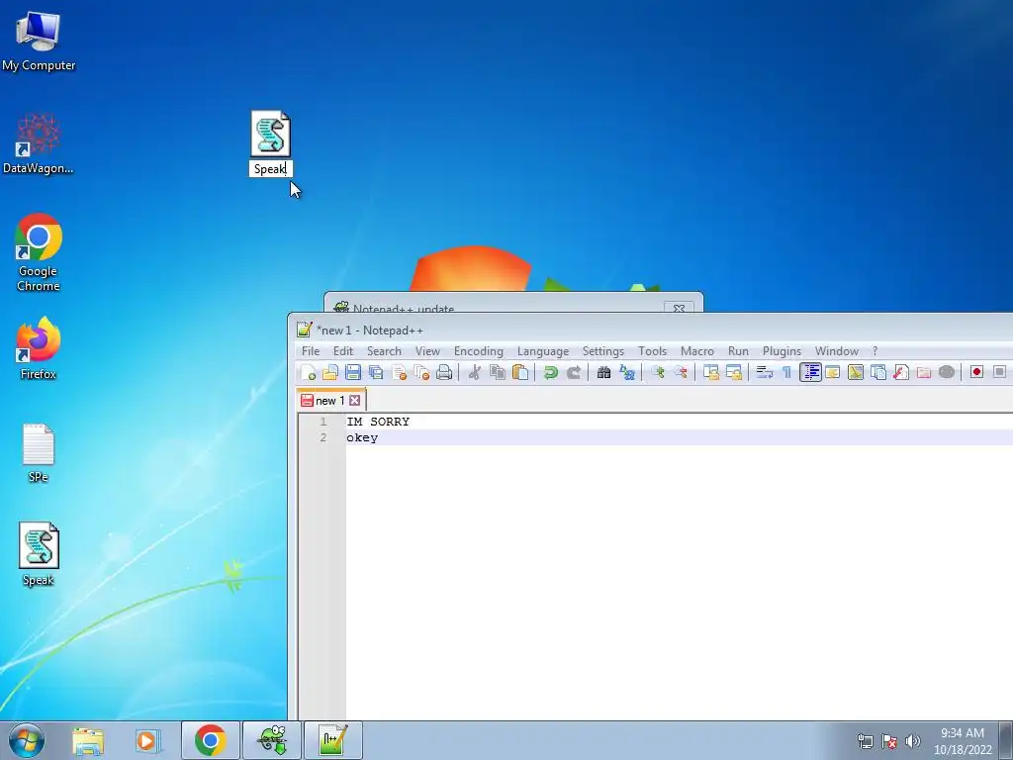Click the 'okey' text on line 2
This screenshot has width=1013, height=760.
pos(362,437)
